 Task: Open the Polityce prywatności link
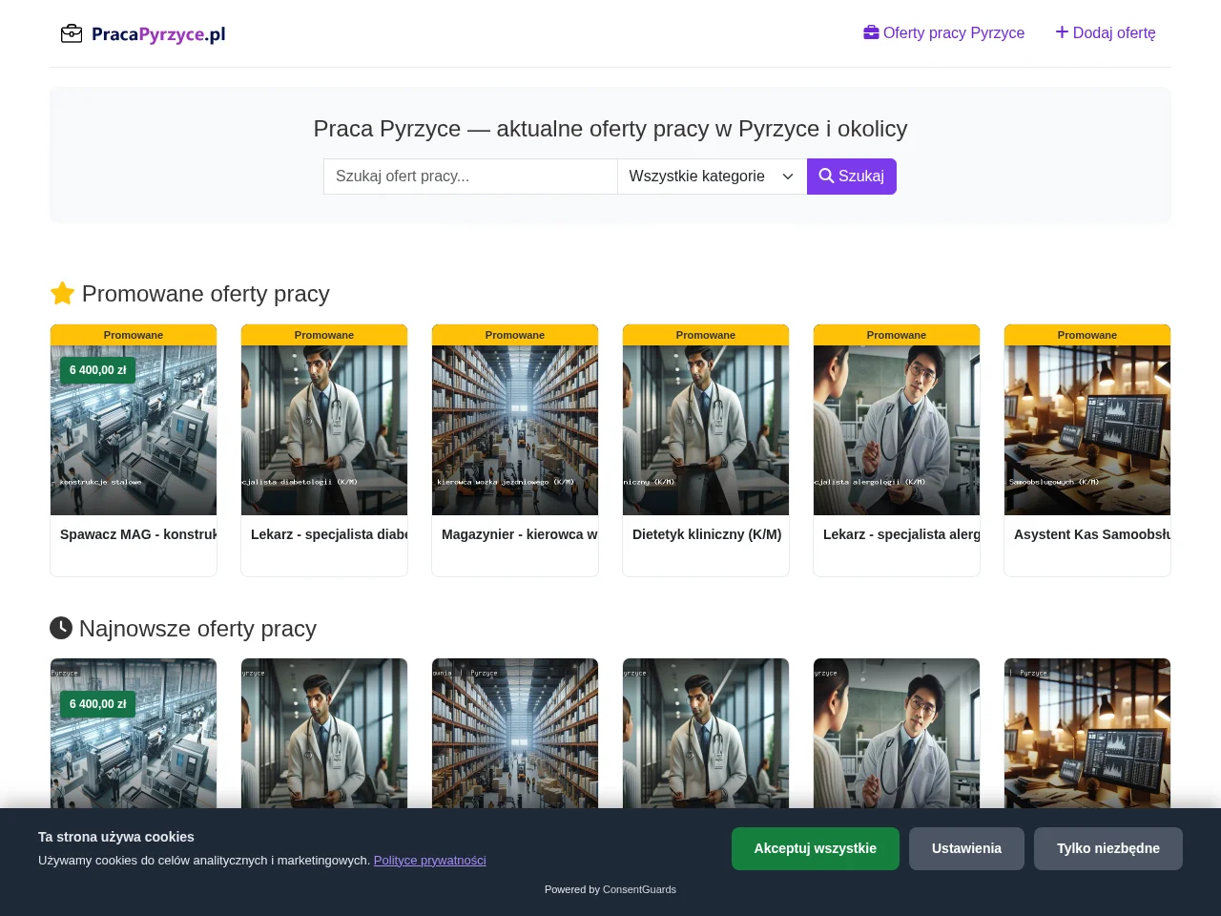[x=430, y=860]
